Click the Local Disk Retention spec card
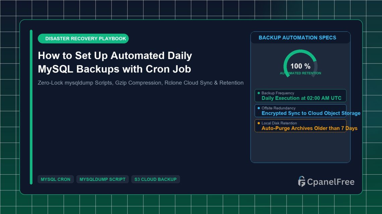This screenshot has height=214, width=382. 300,126
